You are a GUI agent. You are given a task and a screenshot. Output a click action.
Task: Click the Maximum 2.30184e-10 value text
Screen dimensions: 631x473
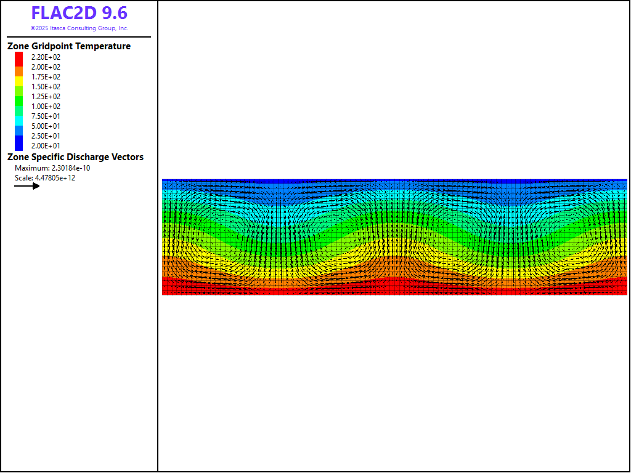click(52, 168)
